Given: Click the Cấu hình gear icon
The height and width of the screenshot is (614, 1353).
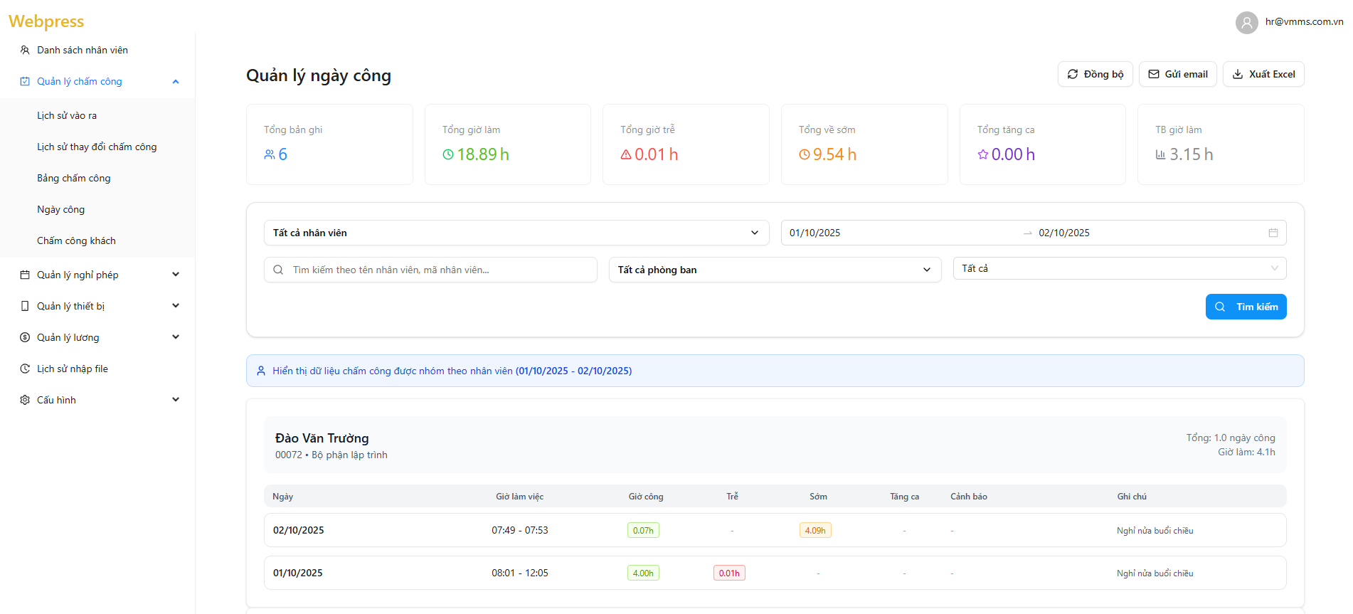Looking at the screenshot, I should (25, 400).
